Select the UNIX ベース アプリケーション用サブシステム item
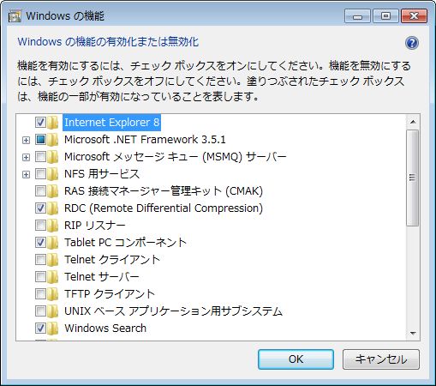This screenshot has width=436, height=386. [x=174, y=311]
